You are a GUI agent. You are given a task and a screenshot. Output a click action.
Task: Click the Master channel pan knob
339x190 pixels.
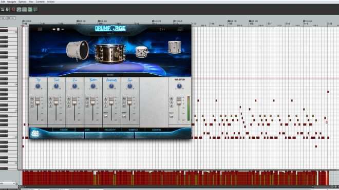[179, 86]
